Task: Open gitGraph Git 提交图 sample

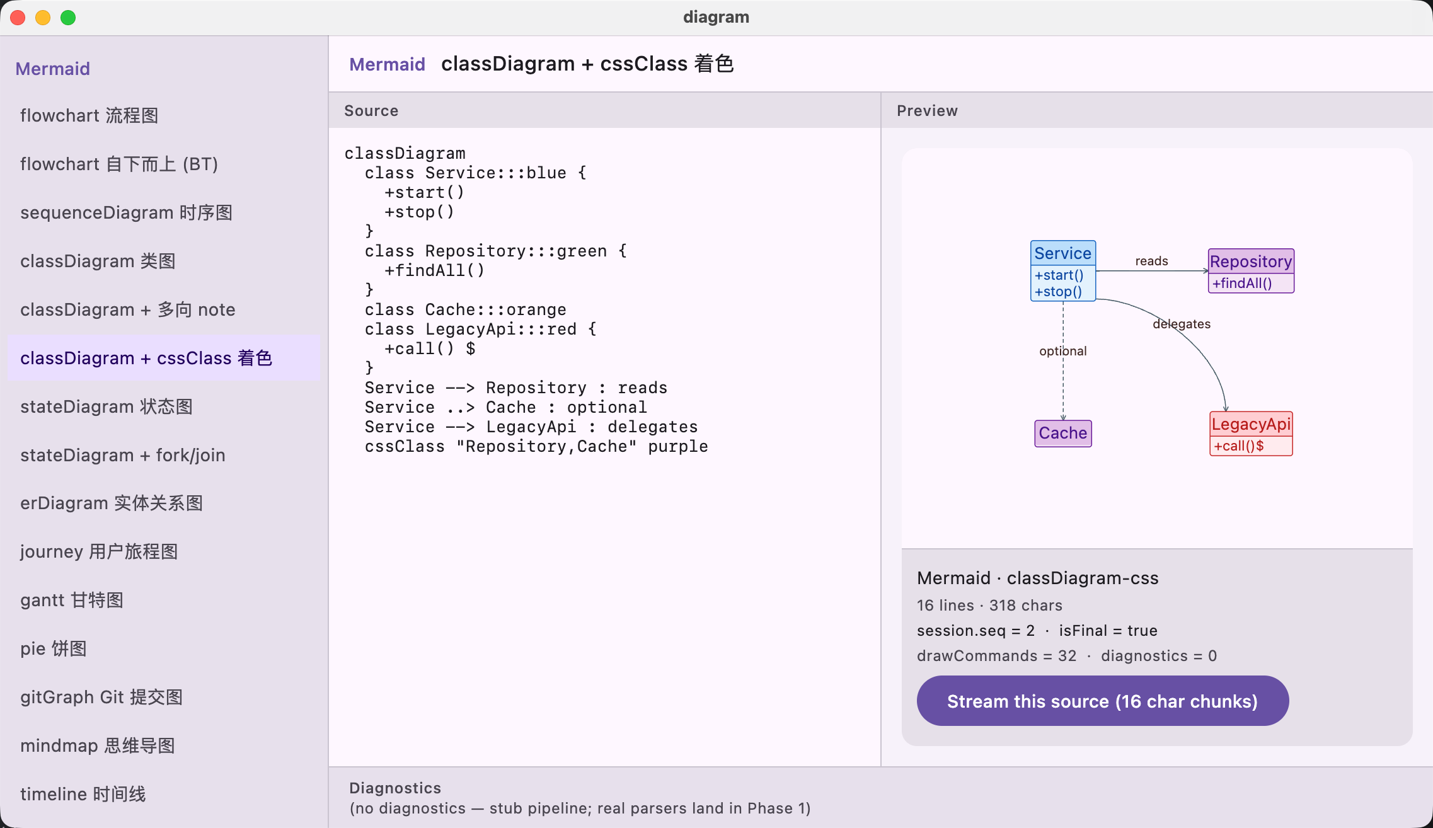Action: tap(163, 697)
